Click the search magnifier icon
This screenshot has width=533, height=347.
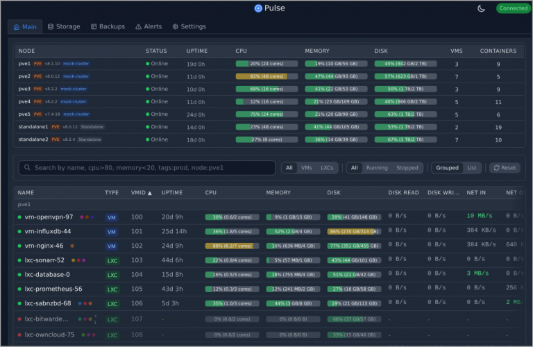pyautogui.click(x=27, y=167)
